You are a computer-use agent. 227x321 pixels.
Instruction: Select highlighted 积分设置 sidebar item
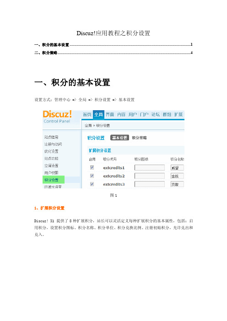(x=54, y=180)
